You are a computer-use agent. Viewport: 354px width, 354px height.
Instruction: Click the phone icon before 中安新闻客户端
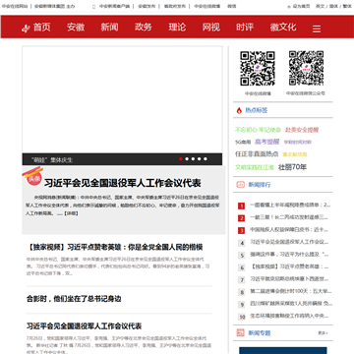click(94, 6)
